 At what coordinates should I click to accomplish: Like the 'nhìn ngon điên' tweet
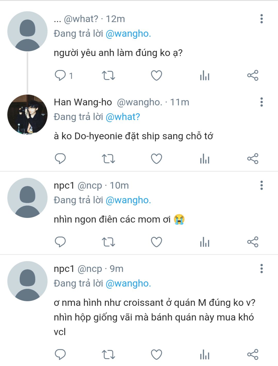click(156, 242)
